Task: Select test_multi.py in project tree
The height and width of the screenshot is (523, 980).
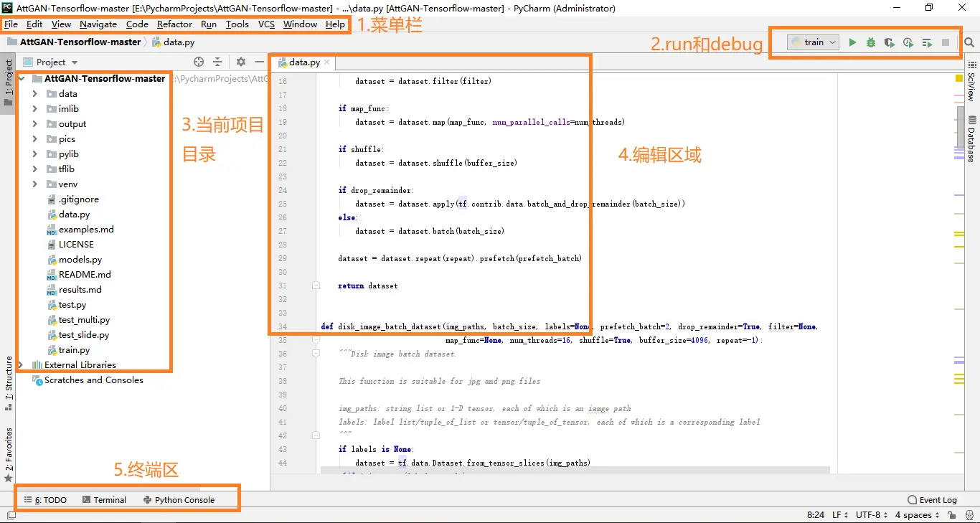Action: click(84, 320)
